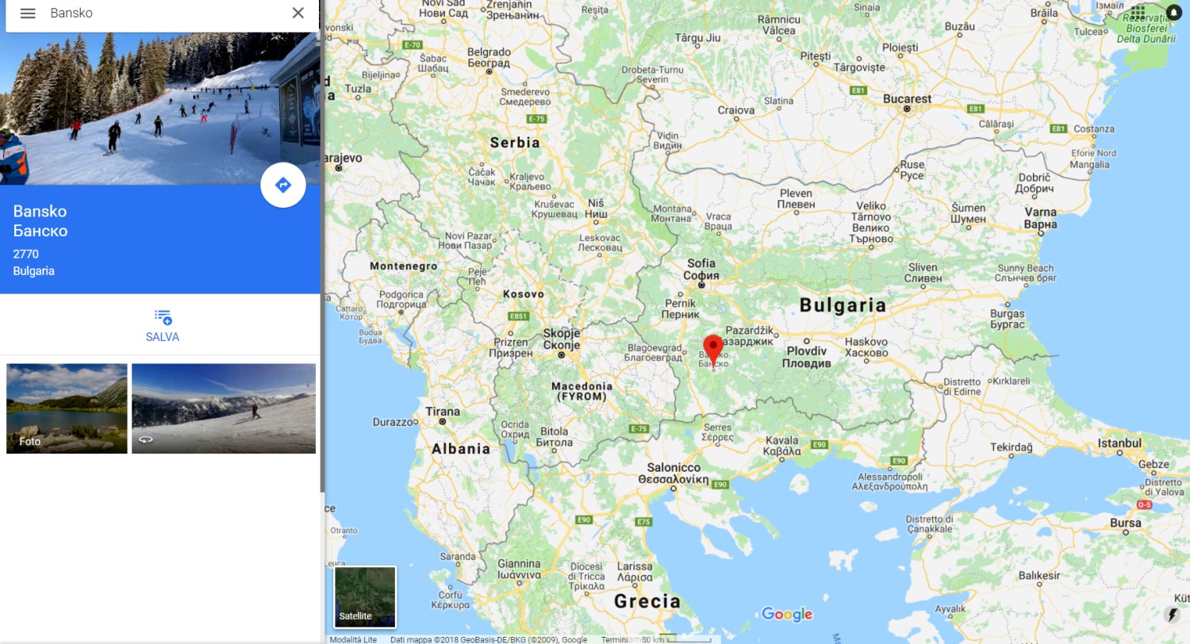Image resolution: width=1190 pixels, height=644 pixels.
Task: Click the red Bansko map pin
Action: [713, 351]
